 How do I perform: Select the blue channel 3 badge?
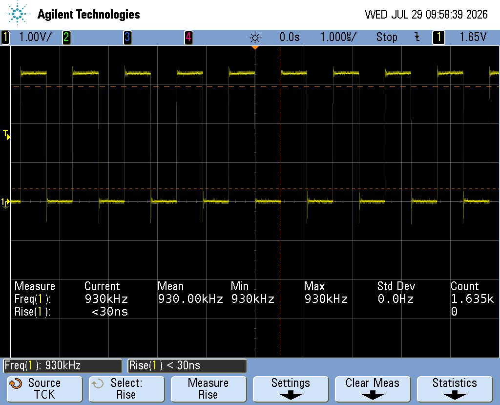click(127, 37)
